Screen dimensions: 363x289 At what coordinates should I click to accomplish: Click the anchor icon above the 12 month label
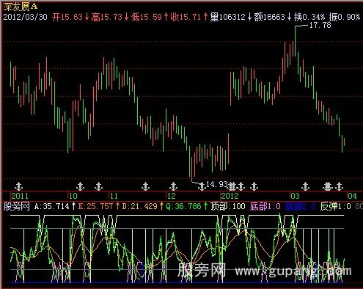[173, 186]
